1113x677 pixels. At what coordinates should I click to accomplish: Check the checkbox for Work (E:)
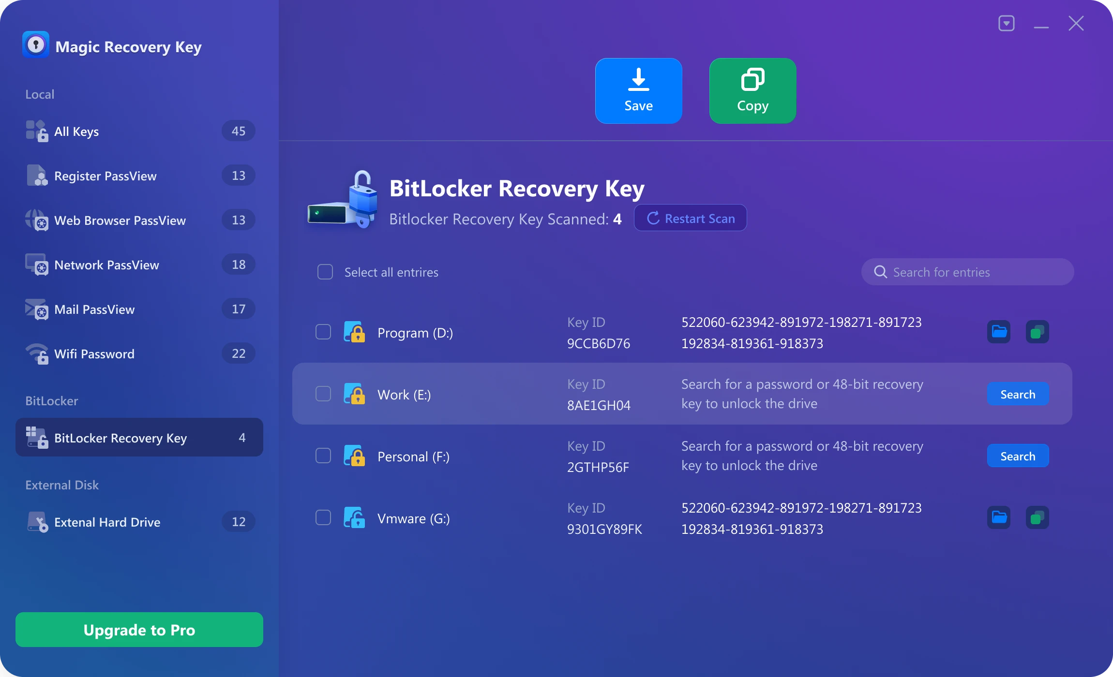pyautogui.click(x=323, y=394)
